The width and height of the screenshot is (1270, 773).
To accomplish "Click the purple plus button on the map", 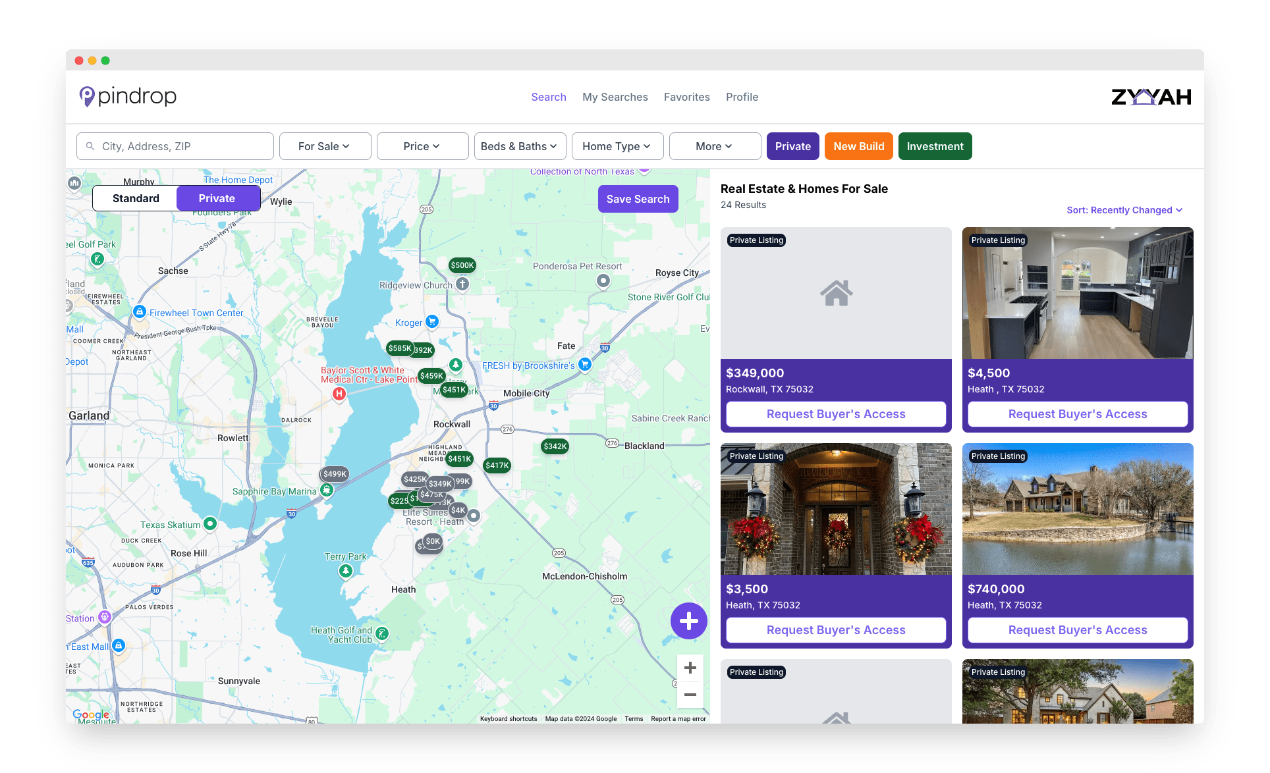I will click(x=688, y=621).
